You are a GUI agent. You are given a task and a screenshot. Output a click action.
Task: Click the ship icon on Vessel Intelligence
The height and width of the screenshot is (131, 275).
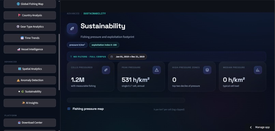point(18,49)
